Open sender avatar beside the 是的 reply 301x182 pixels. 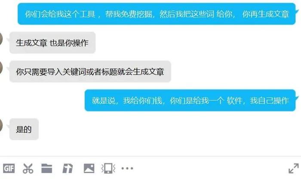tap(1, 125)
